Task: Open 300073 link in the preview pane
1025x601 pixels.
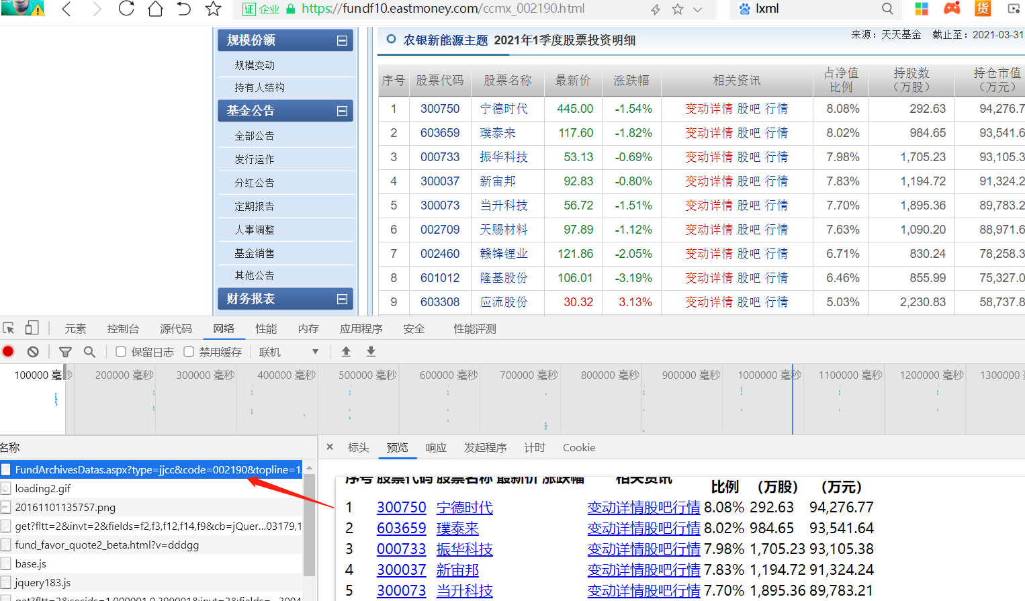Action: point(402,590)
